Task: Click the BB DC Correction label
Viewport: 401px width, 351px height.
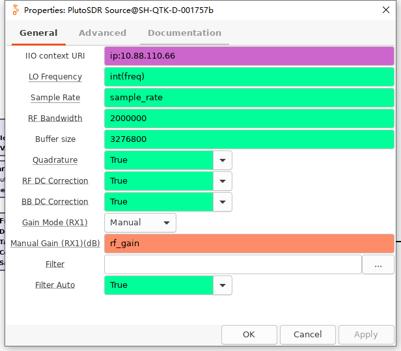Action: point(55,202)
